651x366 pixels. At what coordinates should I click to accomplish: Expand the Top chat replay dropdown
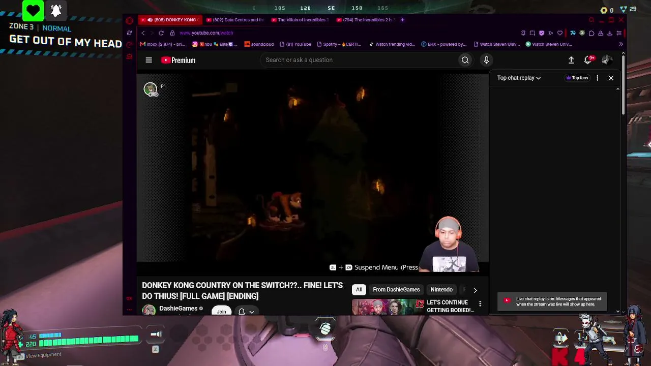pyautogui.click(x=519, y=78)
